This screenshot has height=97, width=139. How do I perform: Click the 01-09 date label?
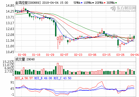tap(22, 55)
